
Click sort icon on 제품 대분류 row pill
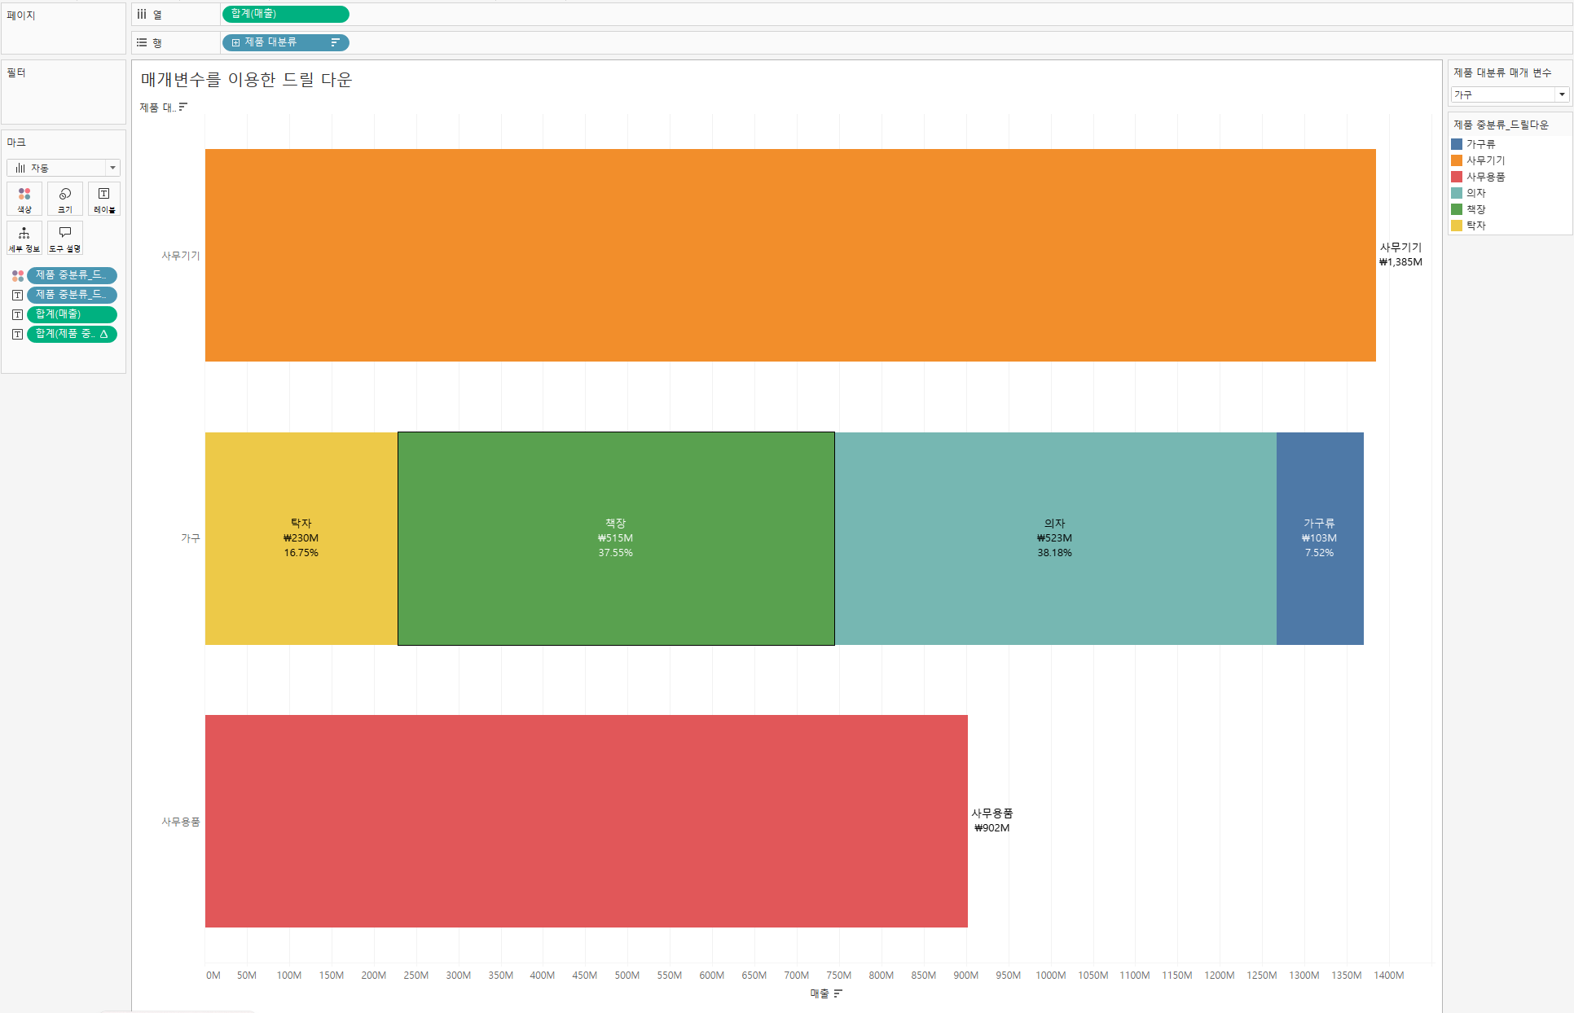pos(335,42)
